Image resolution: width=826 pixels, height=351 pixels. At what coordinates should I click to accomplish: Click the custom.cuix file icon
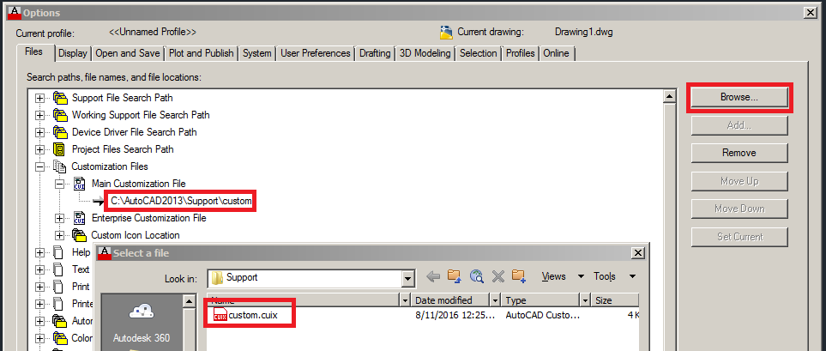(x=220, y=316)
